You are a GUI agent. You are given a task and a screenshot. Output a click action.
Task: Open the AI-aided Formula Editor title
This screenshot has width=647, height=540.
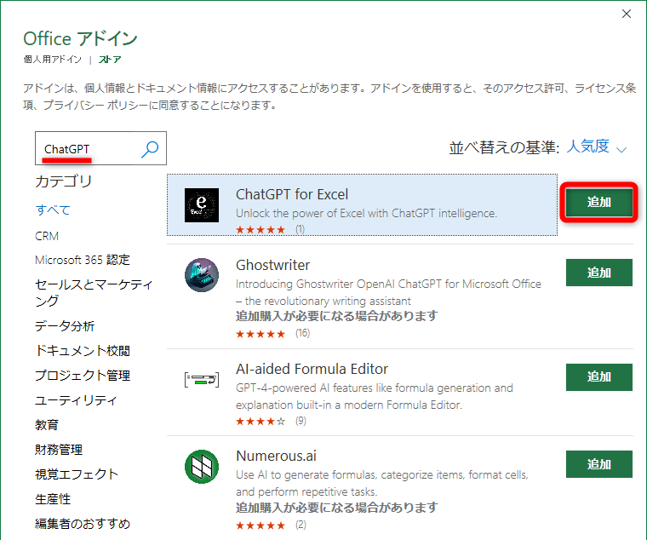pos(312,369)
